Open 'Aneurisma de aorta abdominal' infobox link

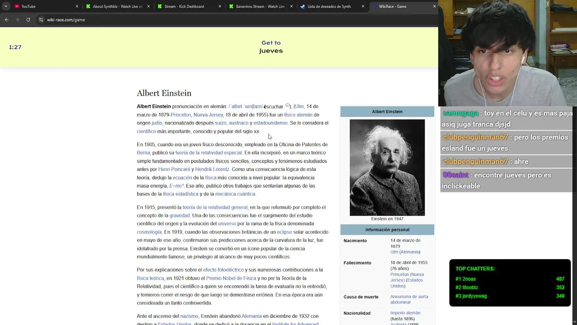click(x=409, y=299)
